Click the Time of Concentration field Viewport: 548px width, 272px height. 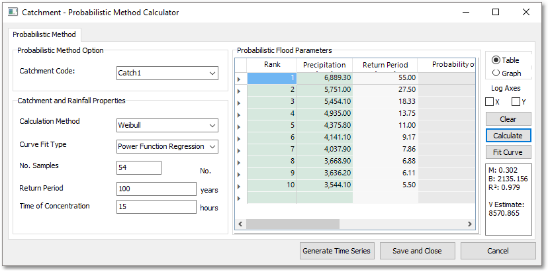[157, 206]
